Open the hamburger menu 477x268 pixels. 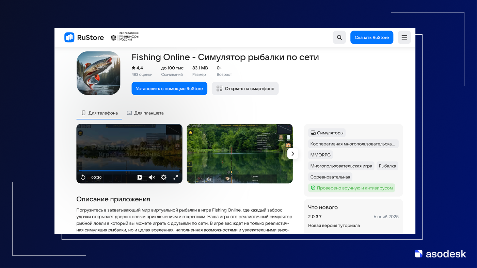click(404, 37)
